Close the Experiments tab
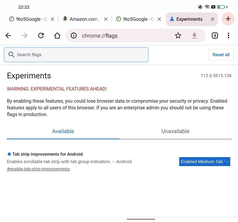The image size is (238, 222). pyautogui.click(x=212, y=19)
